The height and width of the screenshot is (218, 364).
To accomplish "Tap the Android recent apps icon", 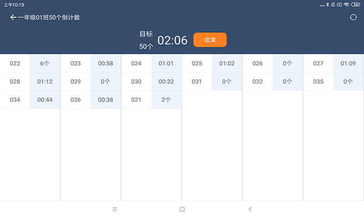I will [x=115, y=209].
